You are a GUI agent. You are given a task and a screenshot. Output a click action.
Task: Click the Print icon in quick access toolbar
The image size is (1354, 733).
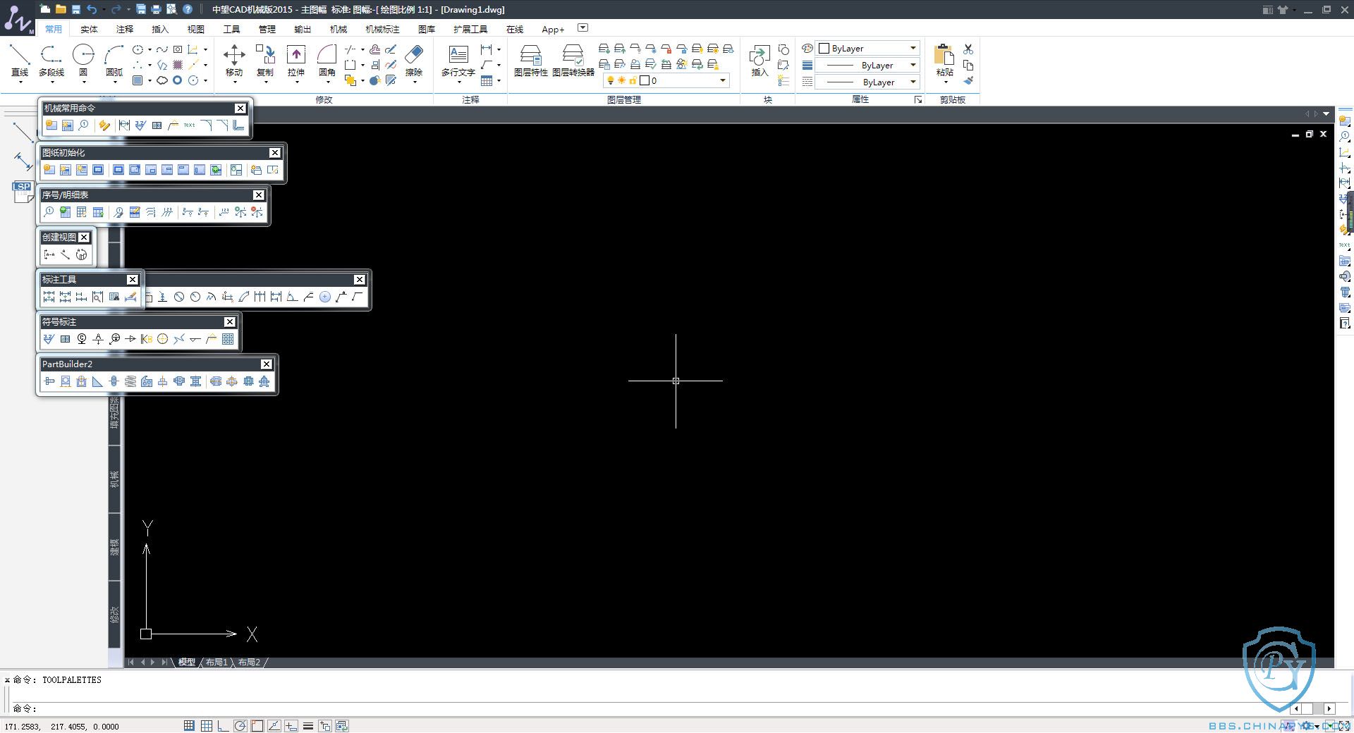click(x=156, y=9)
